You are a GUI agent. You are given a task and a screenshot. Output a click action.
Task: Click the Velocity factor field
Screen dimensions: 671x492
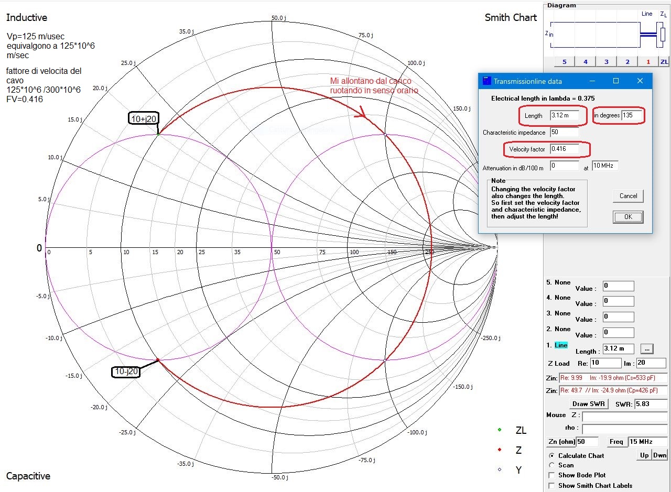point(565,149)
